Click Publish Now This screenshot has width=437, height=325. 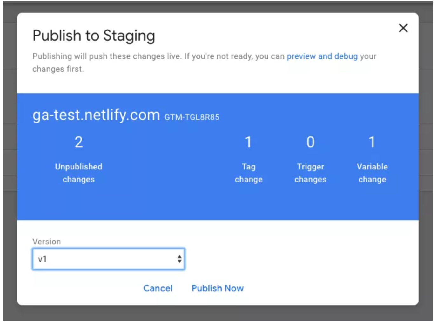click(218, 288)
